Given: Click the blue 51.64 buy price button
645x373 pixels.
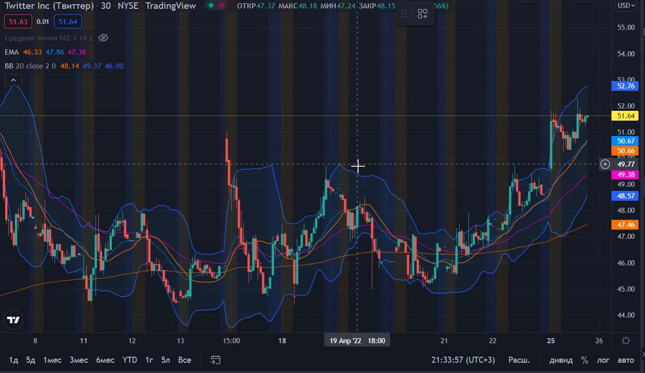Looking at the screenshot, I should tap(68, 21).
